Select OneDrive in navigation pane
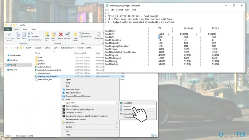Image resolution: width=249 pixels, height=140 pixels. [14, 60]
